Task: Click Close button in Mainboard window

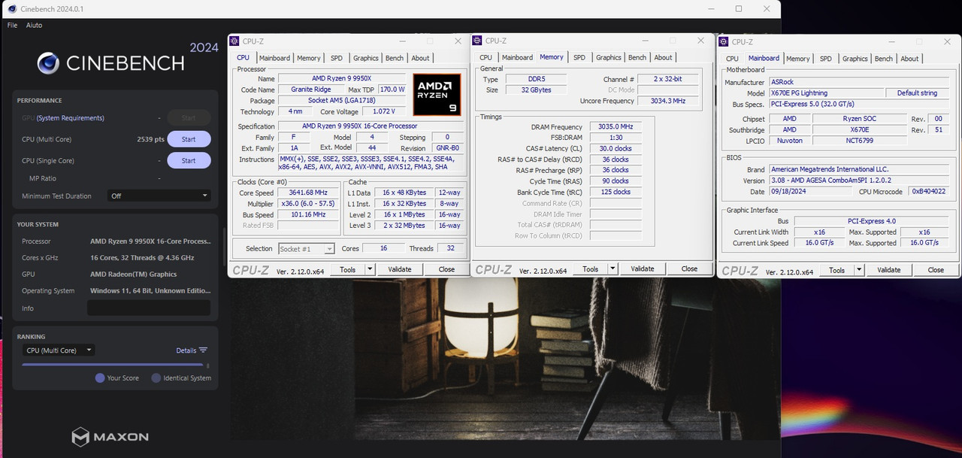Action: pos(936,270)
